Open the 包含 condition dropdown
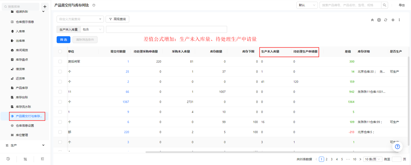The width and height of the screenshot is (411, 165). click(x=92, y=30)
